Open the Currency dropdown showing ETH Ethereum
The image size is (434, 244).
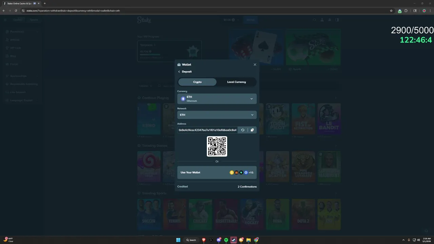click(x=217, y=99)
